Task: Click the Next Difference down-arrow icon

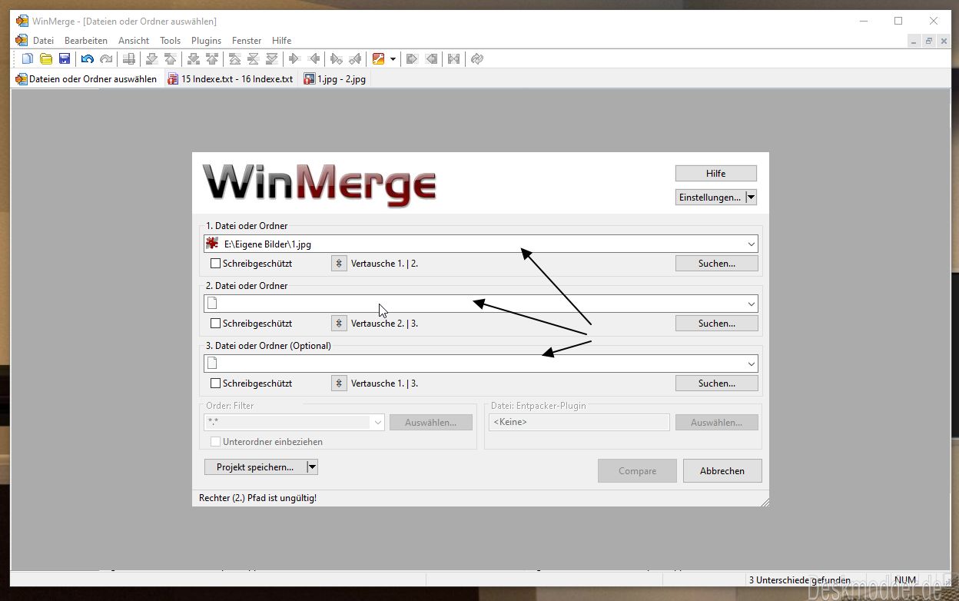Action: (152, 58)
